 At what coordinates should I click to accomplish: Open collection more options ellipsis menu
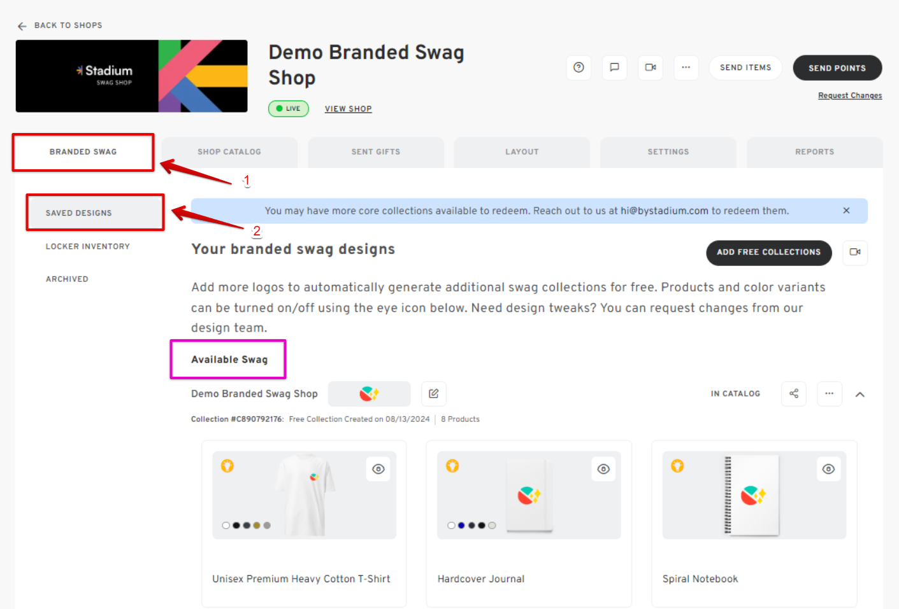pyautogui.click(x=829, y=393)
